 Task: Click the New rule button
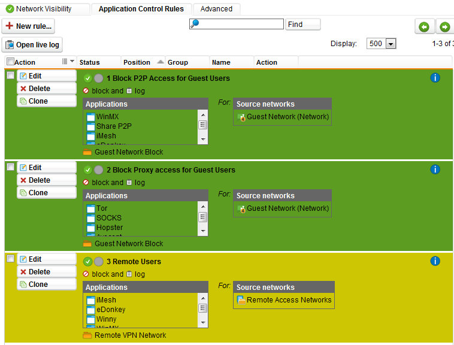coord(28,26)
